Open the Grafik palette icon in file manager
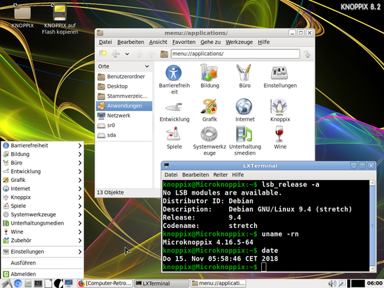This screenshot has width=384, height=288. click(x=209, y=107)
